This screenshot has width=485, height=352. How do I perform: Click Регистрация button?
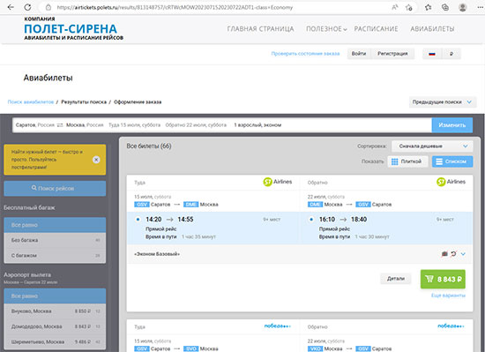[x=392, y=54]
